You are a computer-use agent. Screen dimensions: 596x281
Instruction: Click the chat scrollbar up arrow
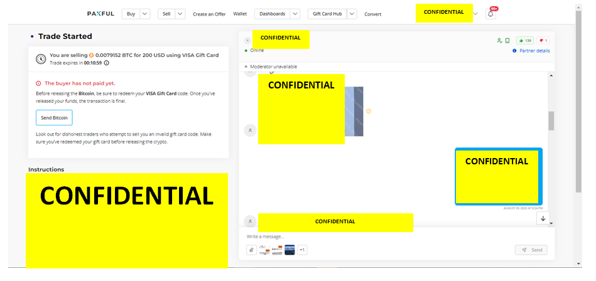551,75
